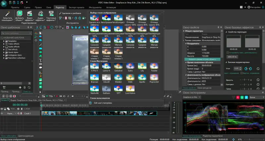
Task: Click the templates search input field
Action: [x=16, y=33]
